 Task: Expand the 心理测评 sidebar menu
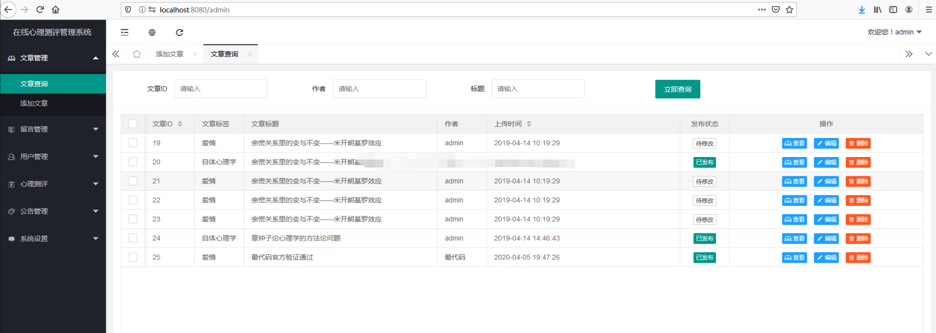[53, 184]
